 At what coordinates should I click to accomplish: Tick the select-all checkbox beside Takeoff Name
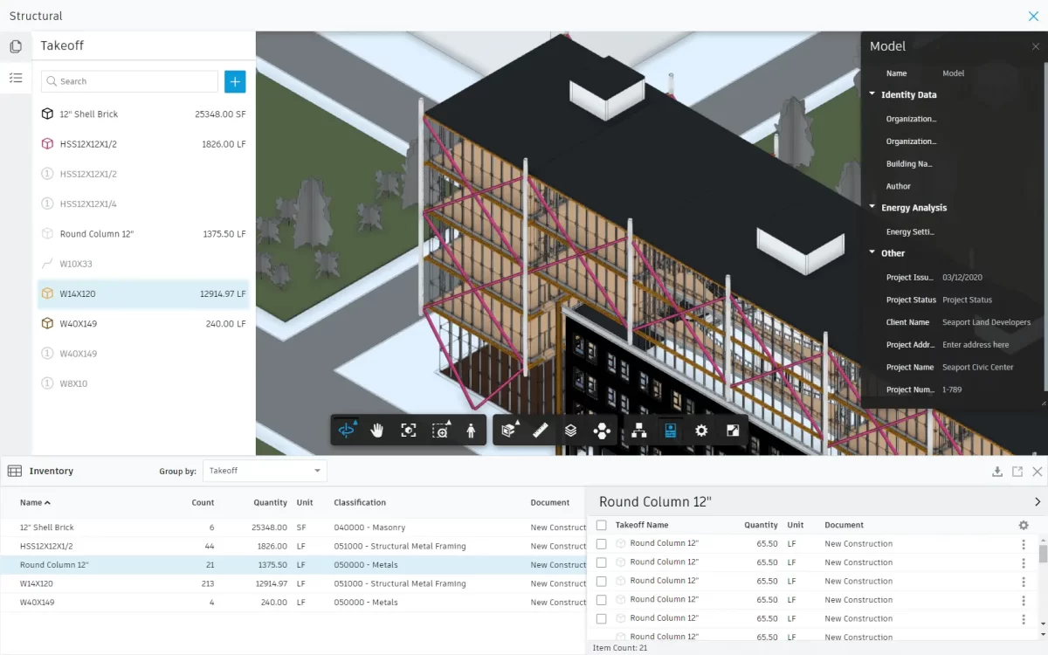pos(601,525)
